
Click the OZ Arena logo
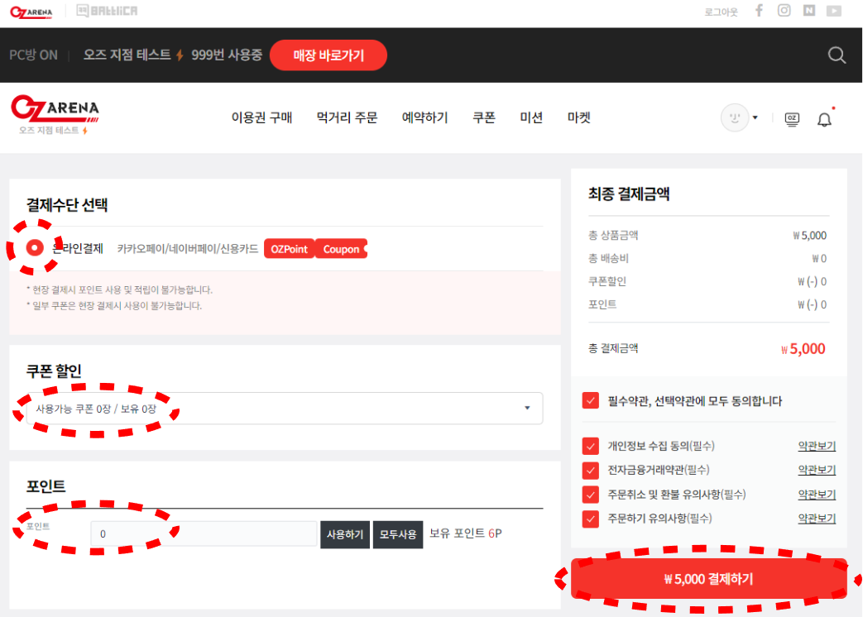[55, 113]
